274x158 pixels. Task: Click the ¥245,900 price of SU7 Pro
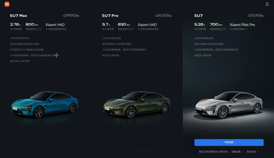tap(163, 16)
